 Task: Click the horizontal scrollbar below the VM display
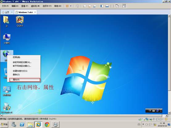[82, 115]
